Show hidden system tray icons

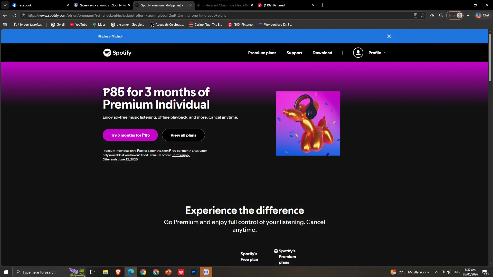[x=437, y=272]
